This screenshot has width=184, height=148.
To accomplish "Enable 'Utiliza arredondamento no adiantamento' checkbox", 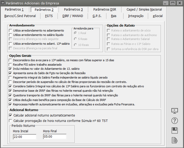I will tap(10, 31).
